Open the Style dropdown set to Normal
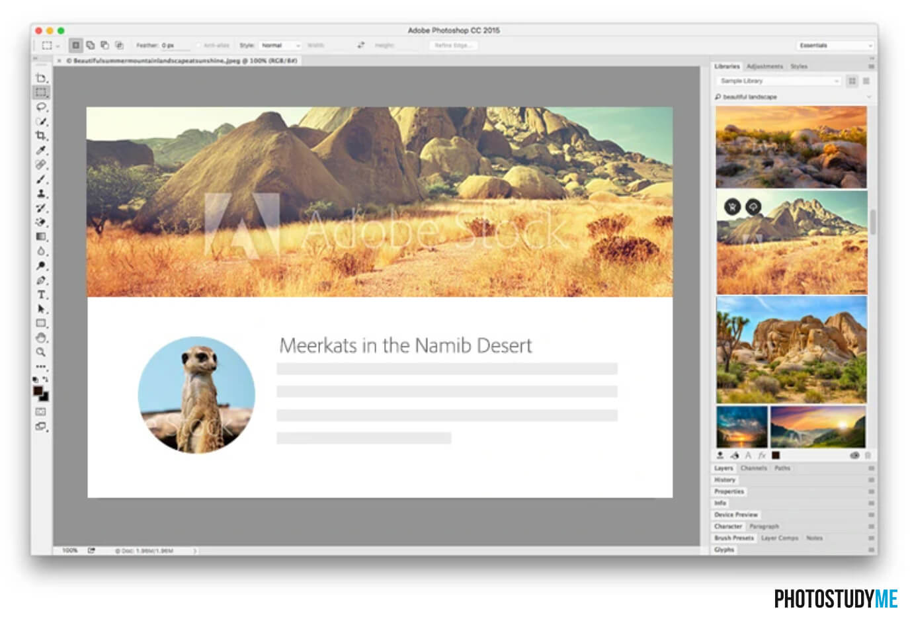The height and width of the screenshot is (619, 910). [x=280, y=46]
